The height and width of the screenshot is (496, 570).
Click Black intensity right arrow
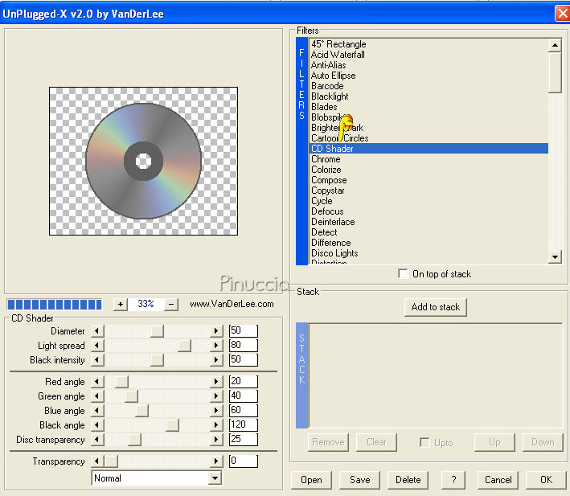(x=216, y=360)
